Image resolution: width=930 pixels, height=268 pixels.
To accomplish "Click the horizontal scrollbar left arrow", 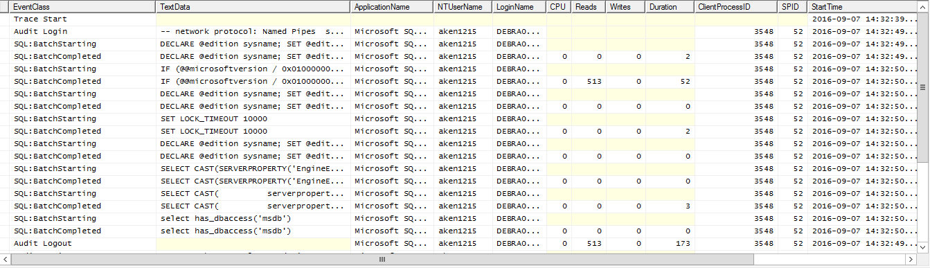I will 6,260.
